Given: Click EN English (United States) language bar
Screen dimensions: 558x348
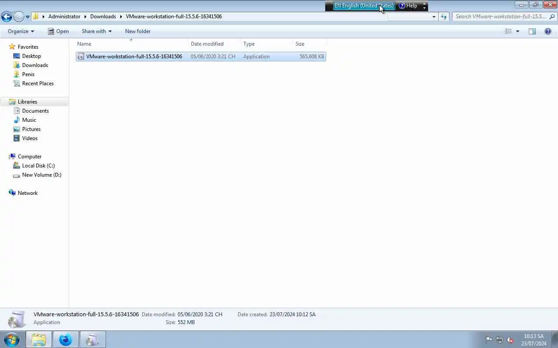Looking at the screenshot, I should [364, 6].
